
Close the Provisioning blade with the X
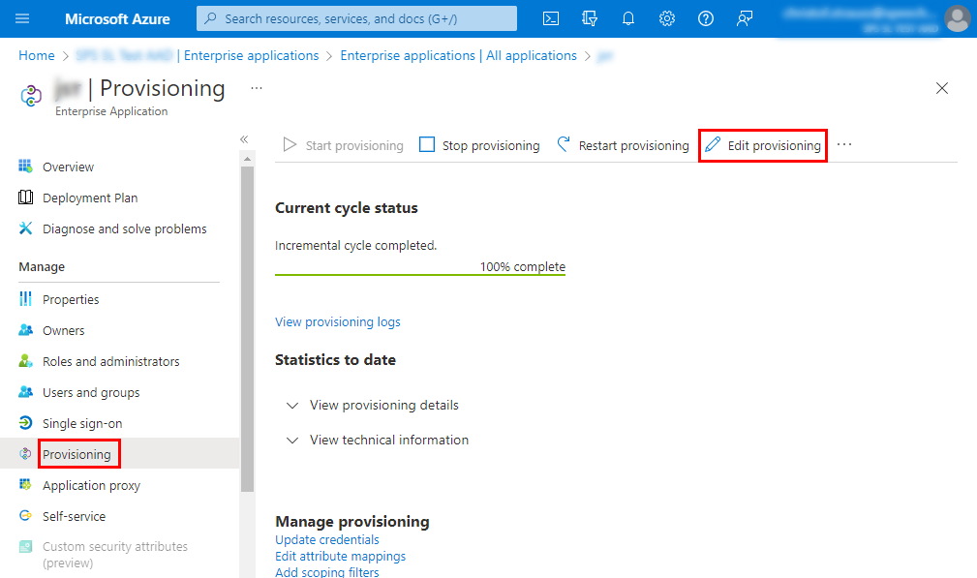[941, 88]
